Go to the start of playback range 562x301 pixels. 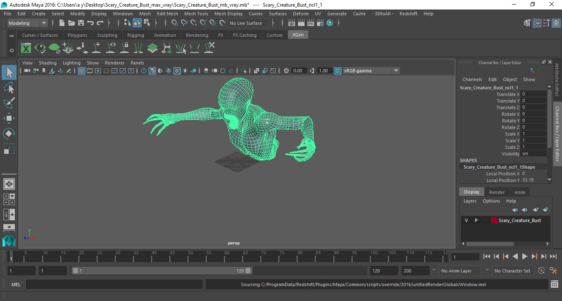click(x=486, y=256)
